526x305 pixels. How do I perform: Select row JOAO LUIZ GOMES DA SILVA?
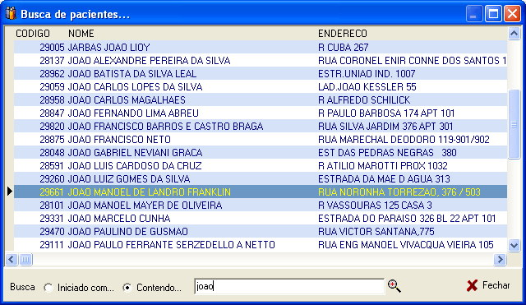coord(261,179)
